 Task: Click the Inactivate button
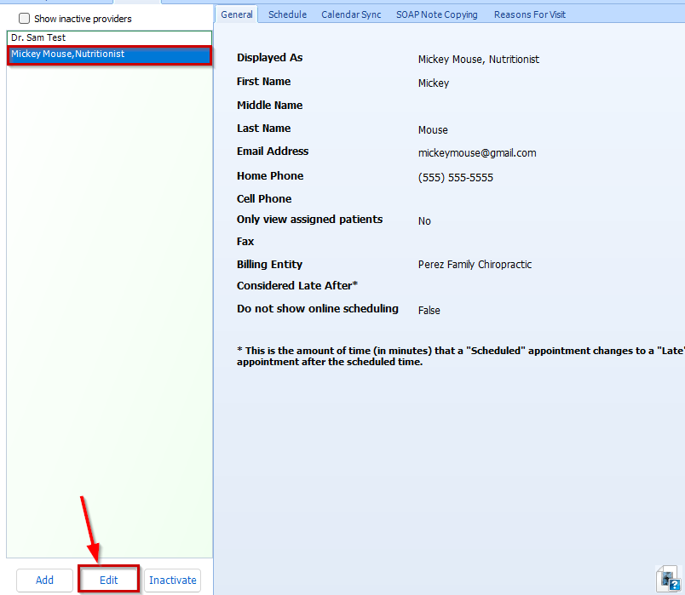pyautogui.click(x=172, y=581)
